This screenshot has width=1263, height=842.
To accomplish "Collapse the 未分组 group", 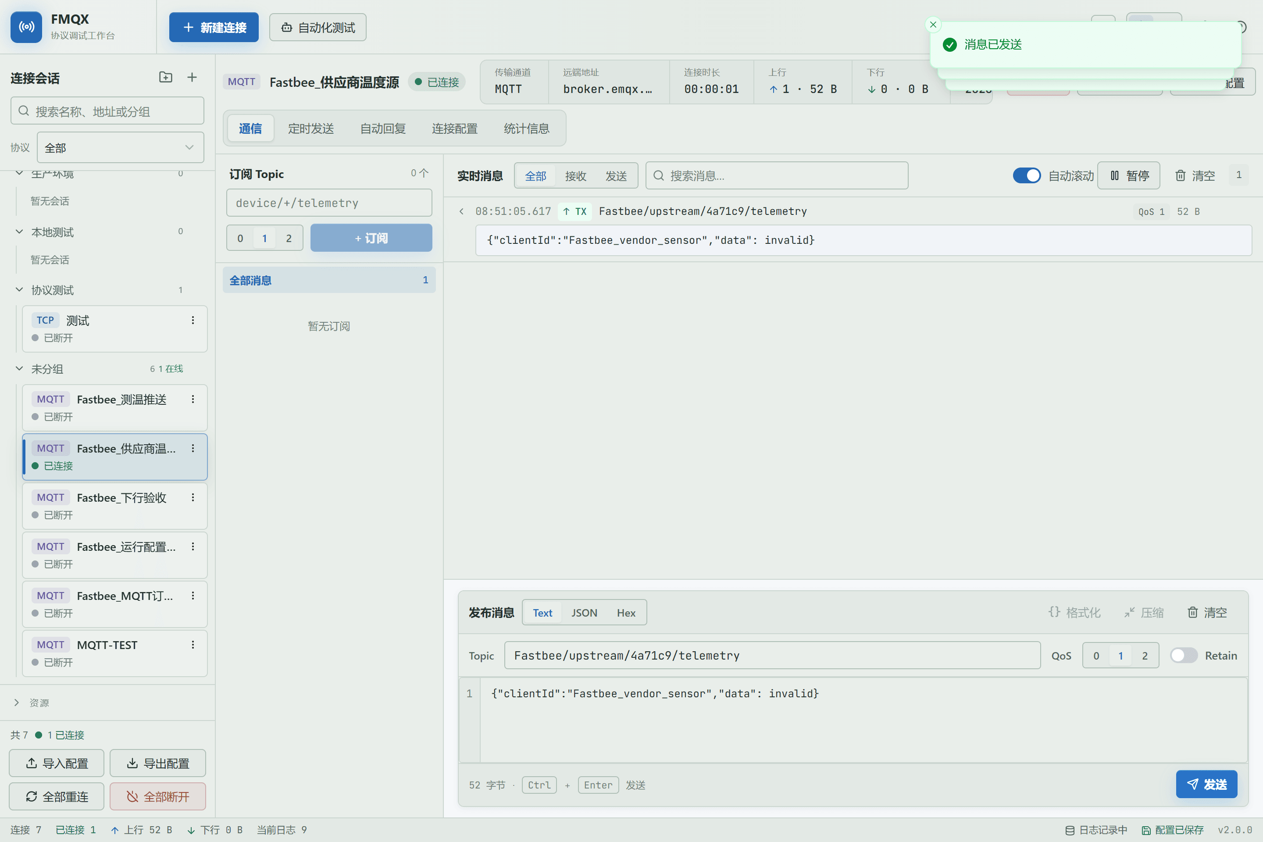I will (19, 368).
